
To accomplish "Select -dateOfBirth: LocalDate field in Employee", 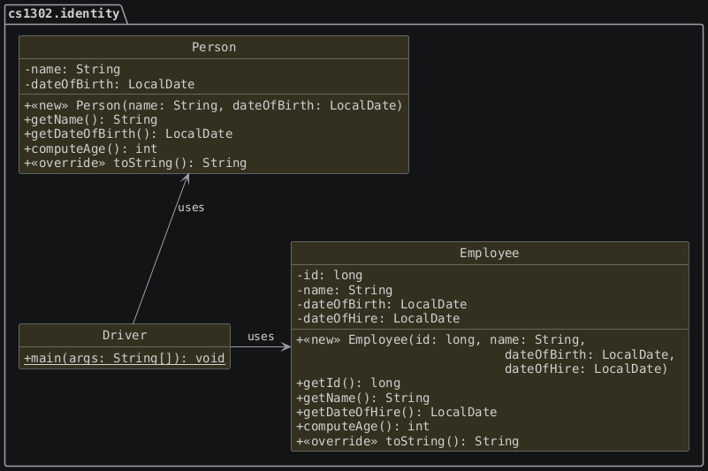I will coord(382,304).
